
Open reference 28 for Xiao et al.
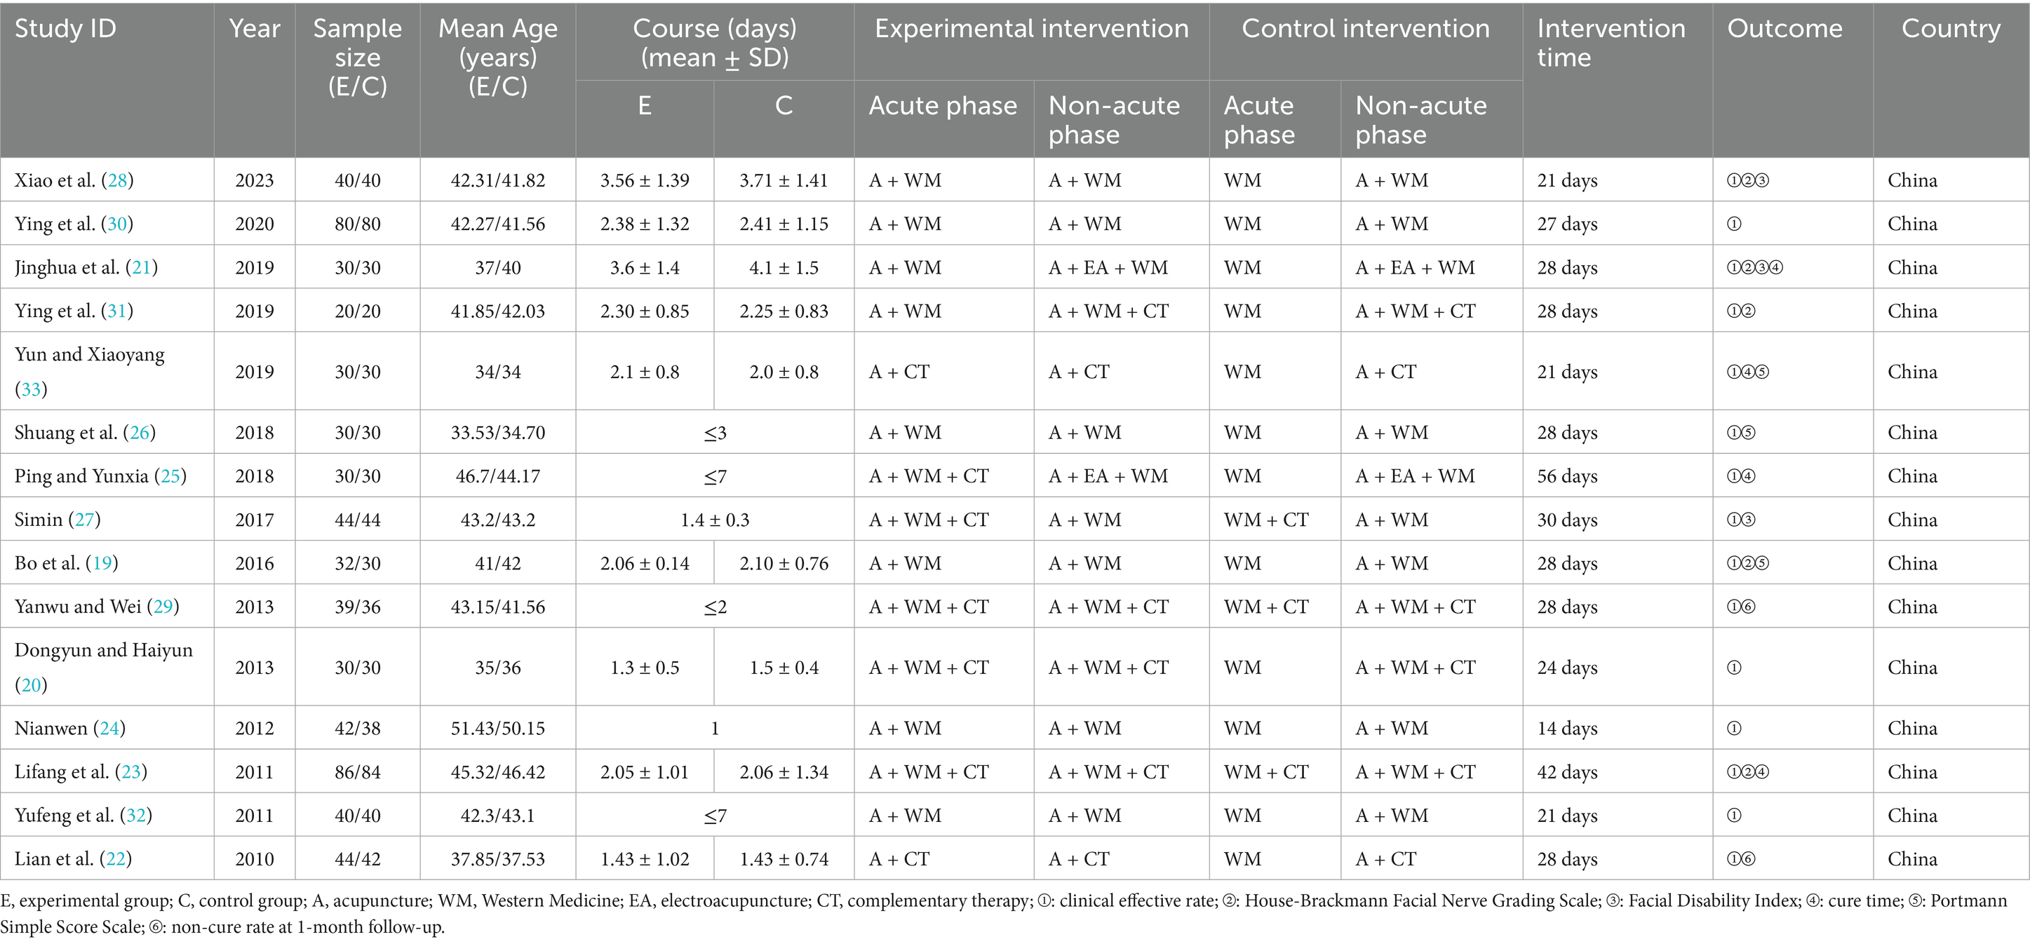[x=117, y=180]
